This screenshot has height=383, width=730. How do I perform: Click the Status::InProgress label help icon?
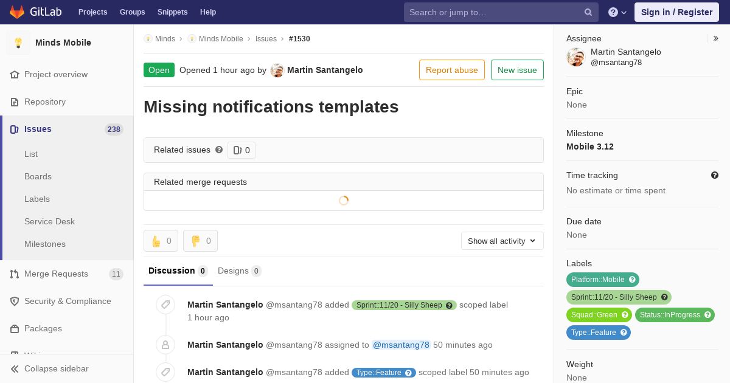tap(707, 315)
